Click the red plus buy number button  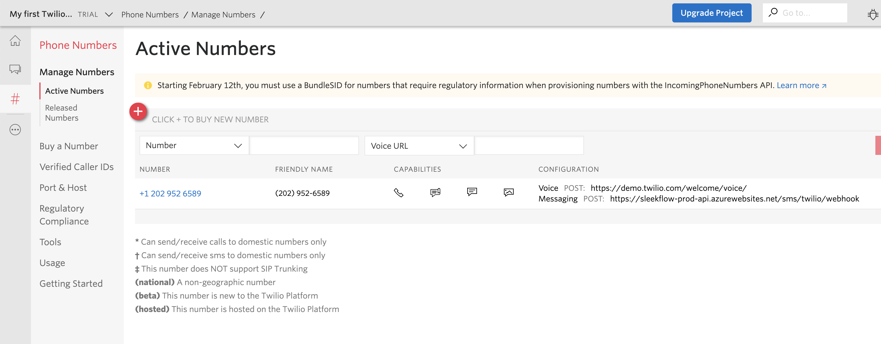click(138, 111)
